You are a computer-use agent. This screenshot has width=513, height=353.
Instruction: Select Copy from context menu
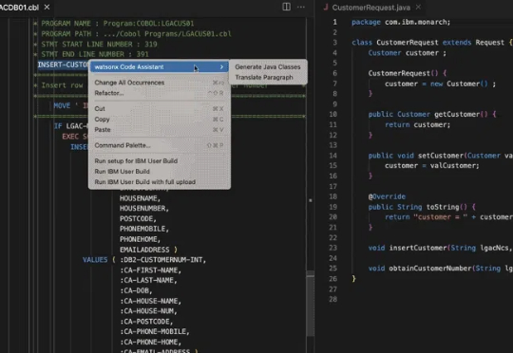tap(160, 120)
